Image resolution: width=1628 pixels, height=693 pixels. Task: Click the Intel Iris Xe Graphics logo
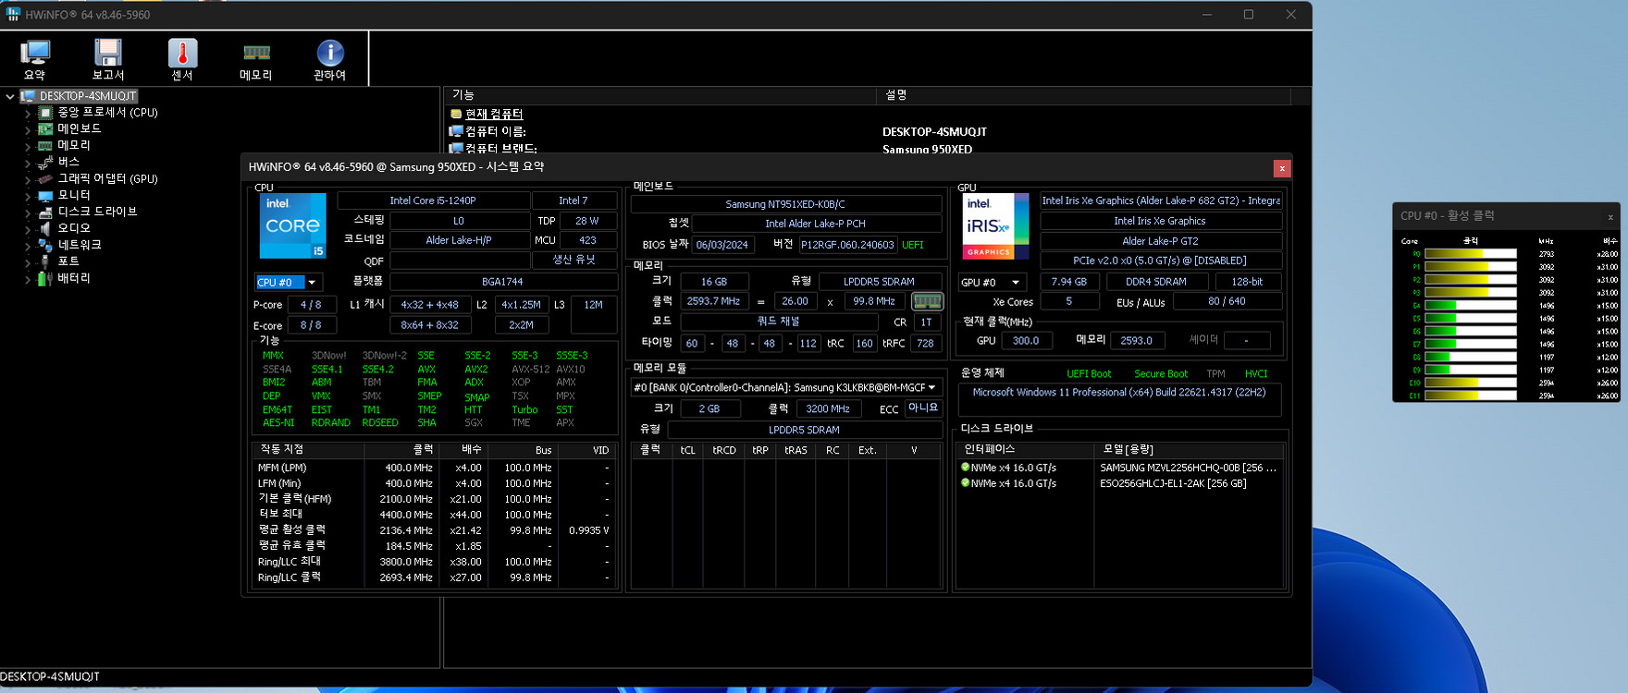(x=995, y=225)
